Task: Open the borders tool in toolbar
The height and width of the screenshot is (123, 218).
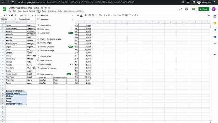Action: pyautogui.click(x=90, y=15)
